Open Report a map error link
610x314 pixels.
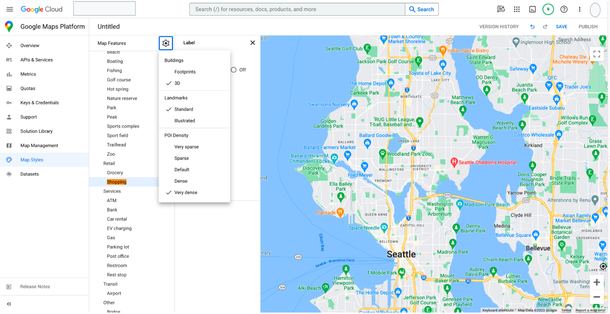pyautogui.click(x=590, y=310)
